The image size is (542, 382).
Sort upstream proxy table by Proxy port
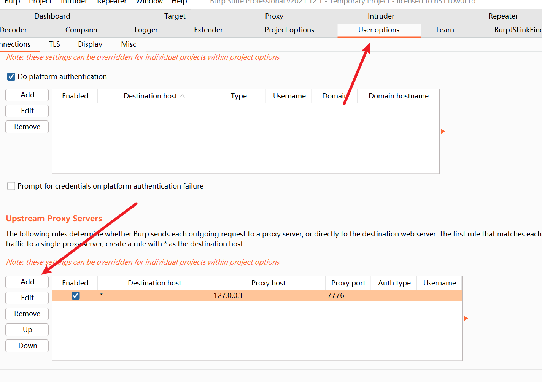coord(348,283)
